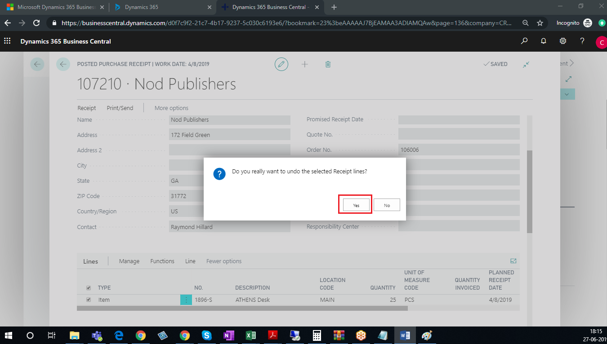This screenshot has height=344, width=607.
Task: Click the delete trash can icon
Action: click(328, 64)
